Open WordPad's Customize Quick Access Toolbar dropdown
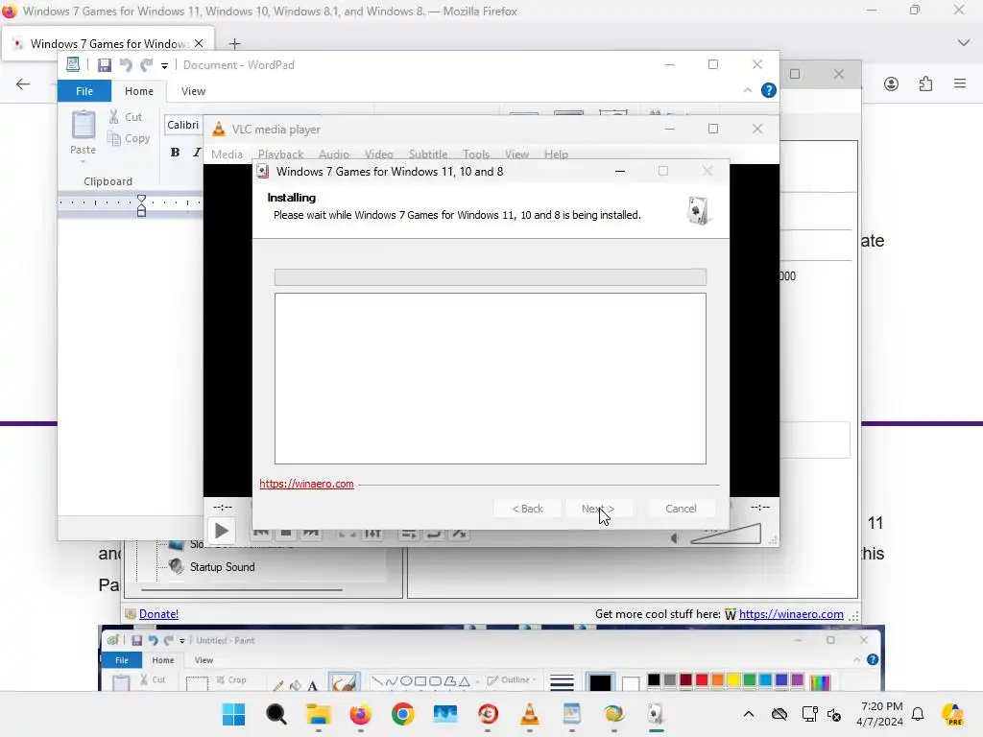The height and width of the screenshot is (737, 983). point(164,66)
